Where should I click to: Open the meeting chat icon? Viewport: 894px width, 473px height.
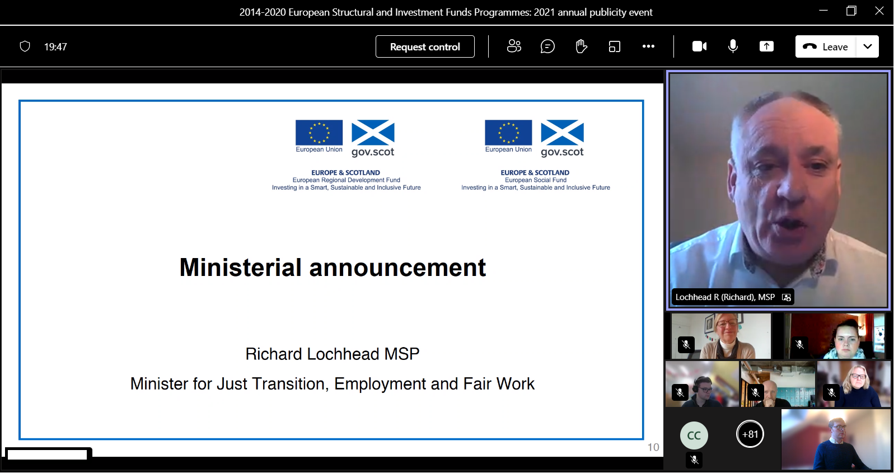(547, 46)
